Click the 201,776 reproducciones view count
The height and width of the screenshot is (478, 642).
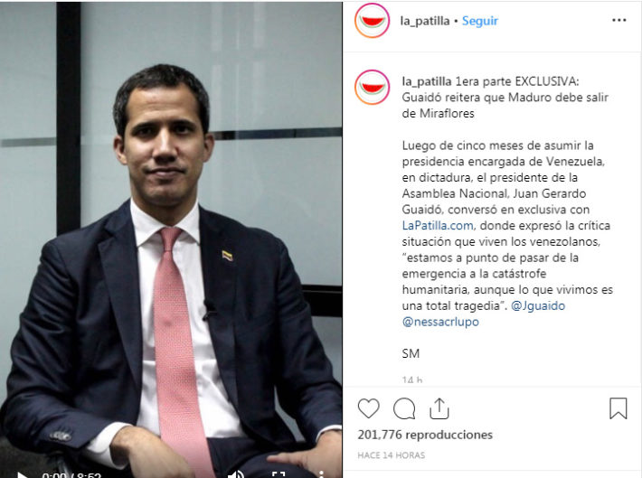(x=425, y=435)
